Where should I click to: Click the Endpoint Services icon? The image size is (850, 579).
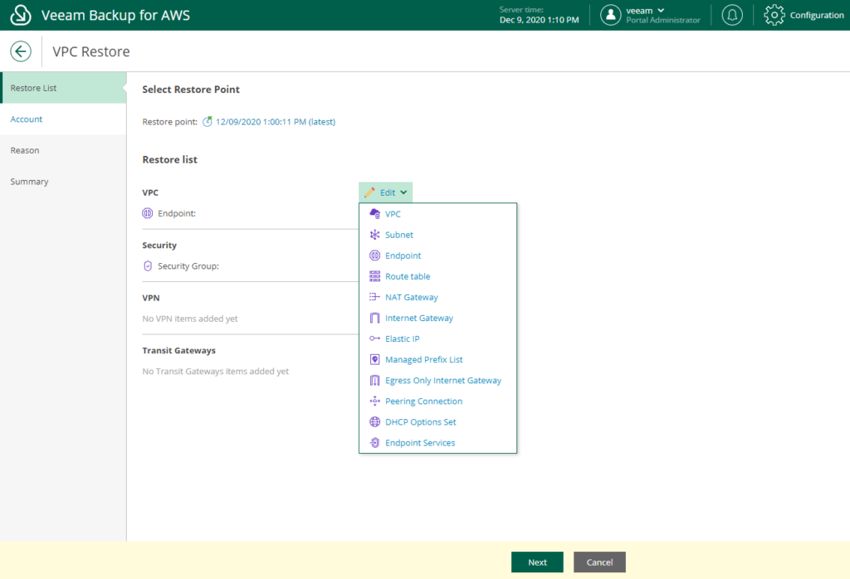[x=374, y=442]
